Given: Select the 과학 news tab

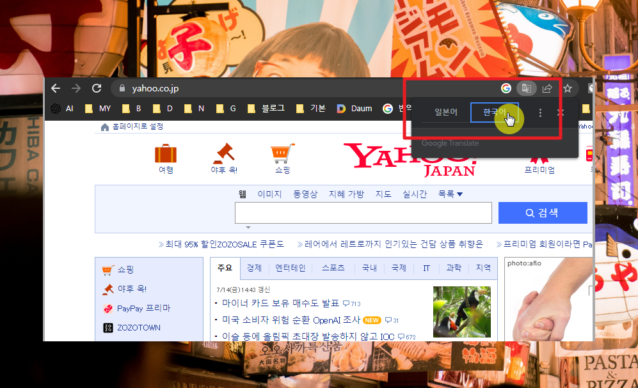Looking at the screenshot, I should (454, 268).
